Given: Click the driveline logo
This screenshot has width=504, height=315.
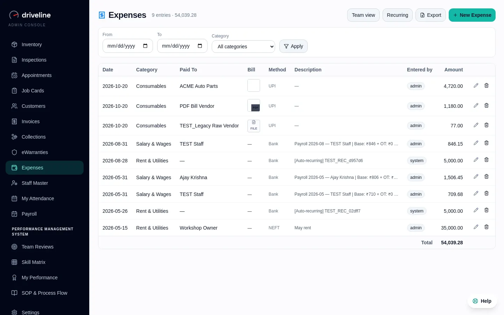Looking at the screenshot, I should 30,15.
